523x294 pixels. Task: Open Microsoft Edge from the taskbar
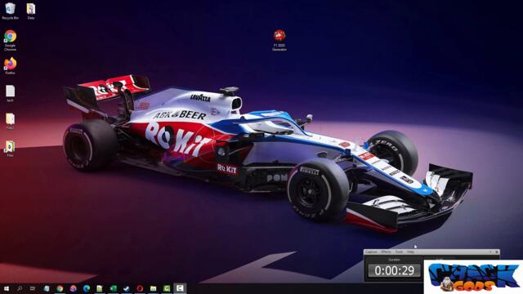tap(87, 288)
